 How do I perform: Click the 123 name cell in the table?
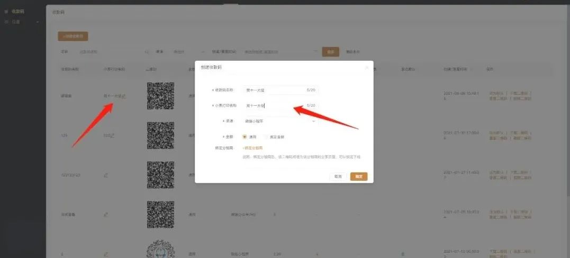point(64,135)
